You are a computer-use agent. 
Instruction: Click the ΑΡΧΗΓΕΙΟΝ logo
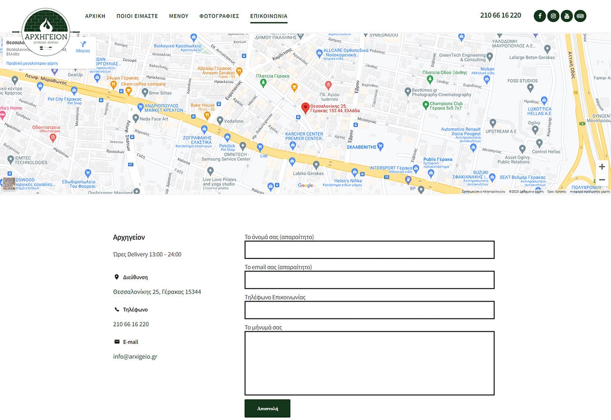pyautogui.click(x=46, y=32)
